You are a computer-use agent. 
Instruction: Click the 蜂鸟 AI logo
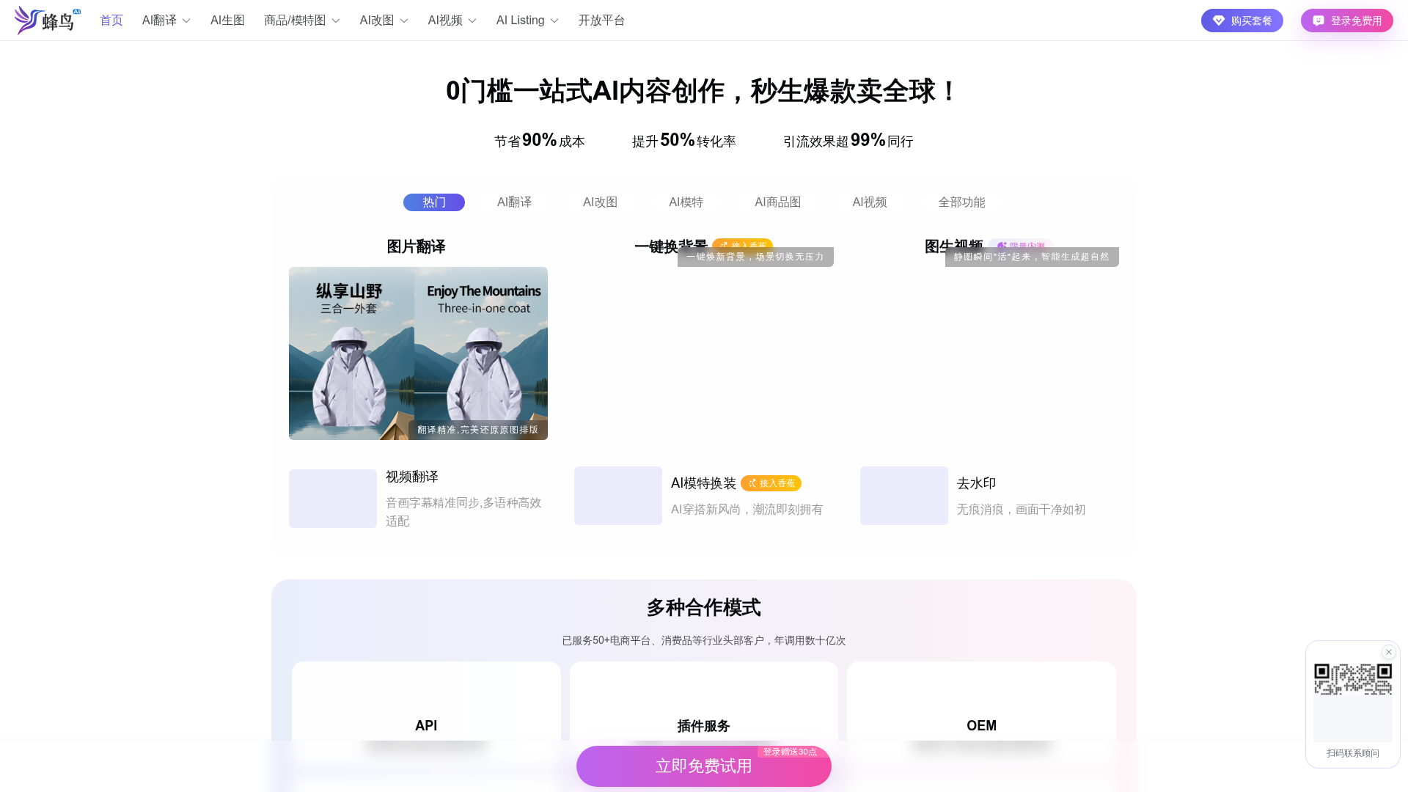coord(48,21)
